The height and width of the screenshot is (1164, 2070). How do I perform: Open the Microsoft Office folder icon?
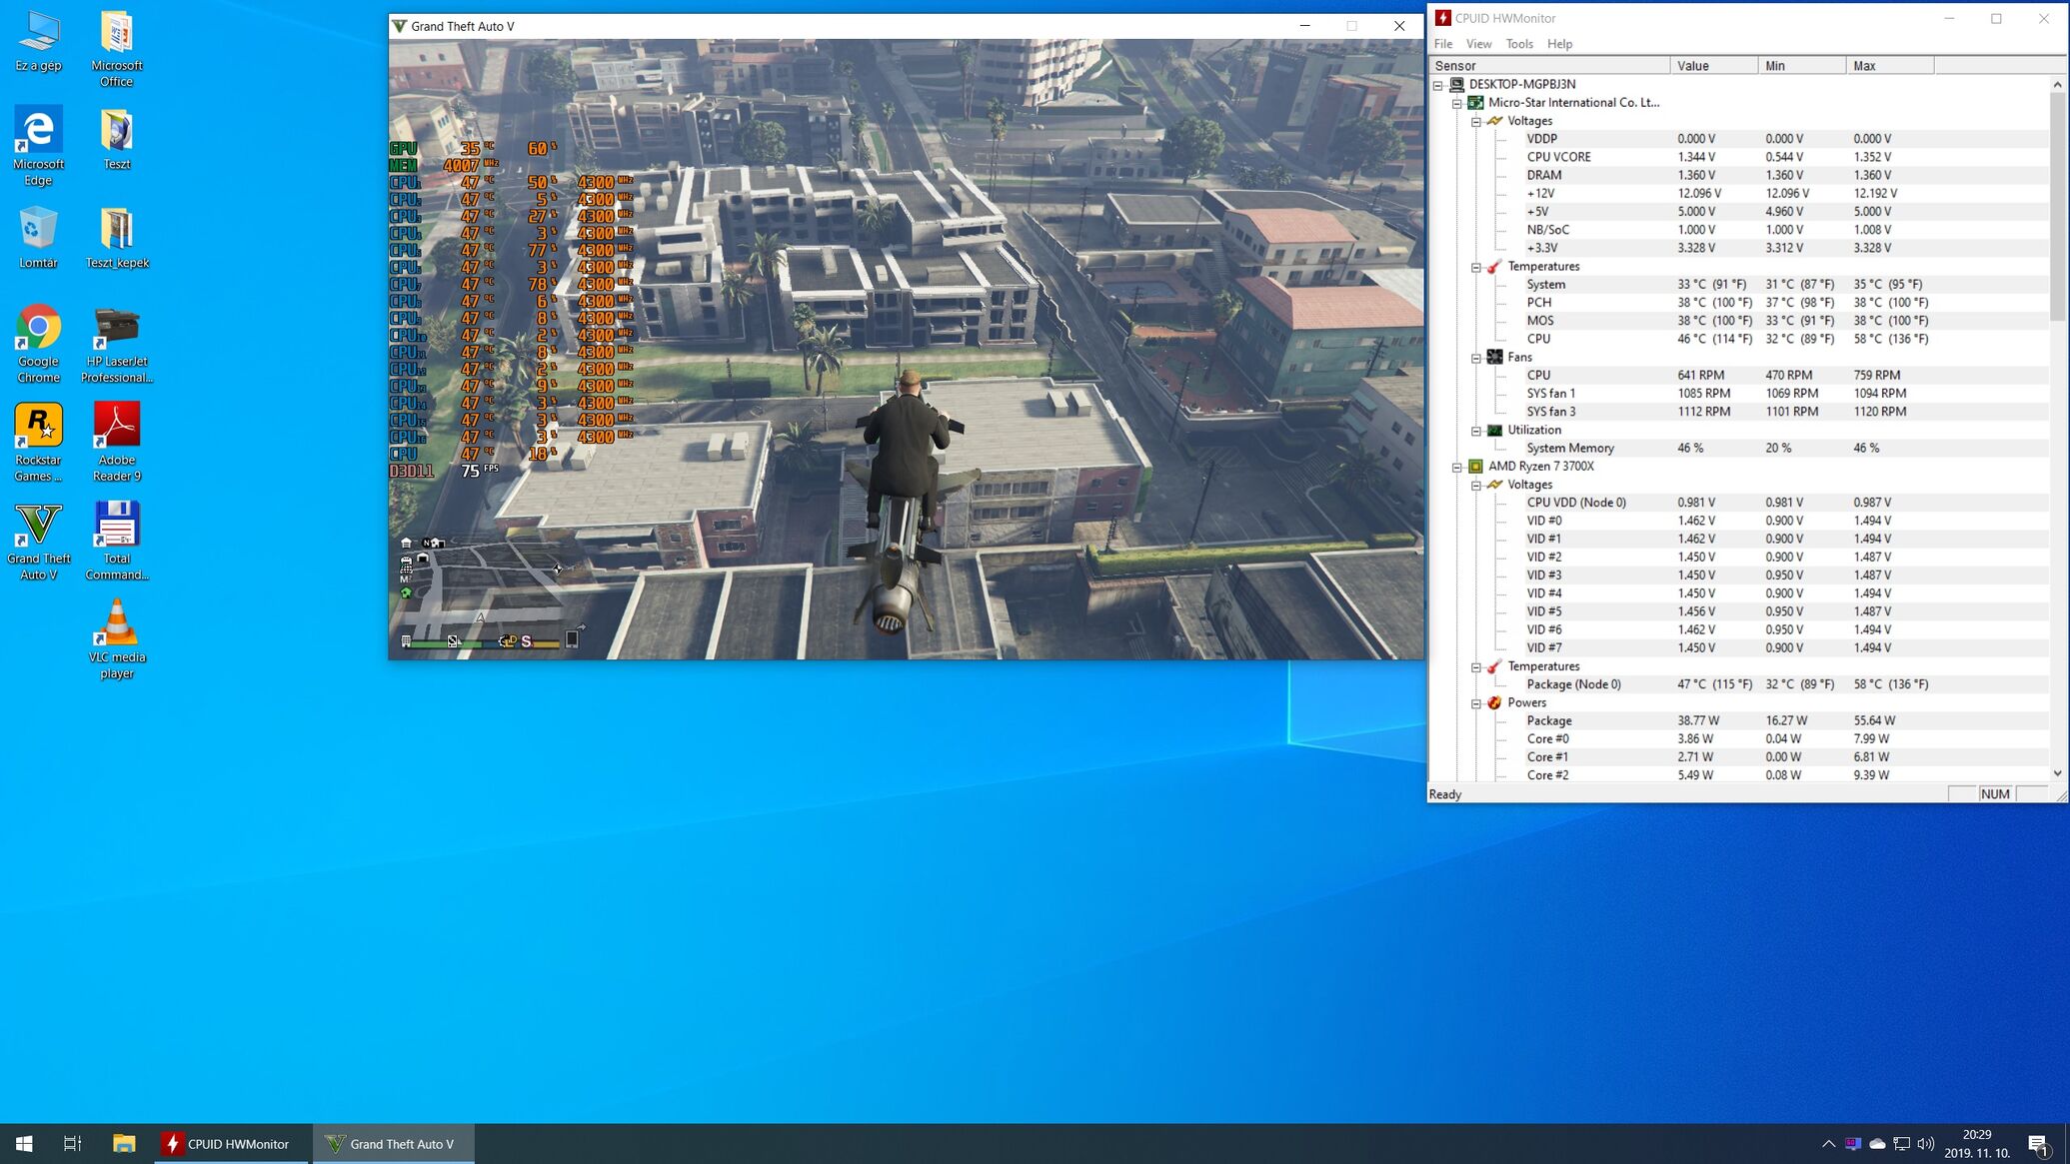click(x=117, y=49)
